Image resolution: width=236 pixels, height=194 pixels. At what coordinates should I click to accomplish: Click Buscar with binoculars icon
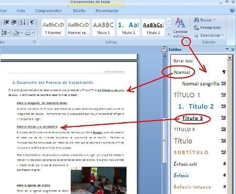[x=203, y=20]
